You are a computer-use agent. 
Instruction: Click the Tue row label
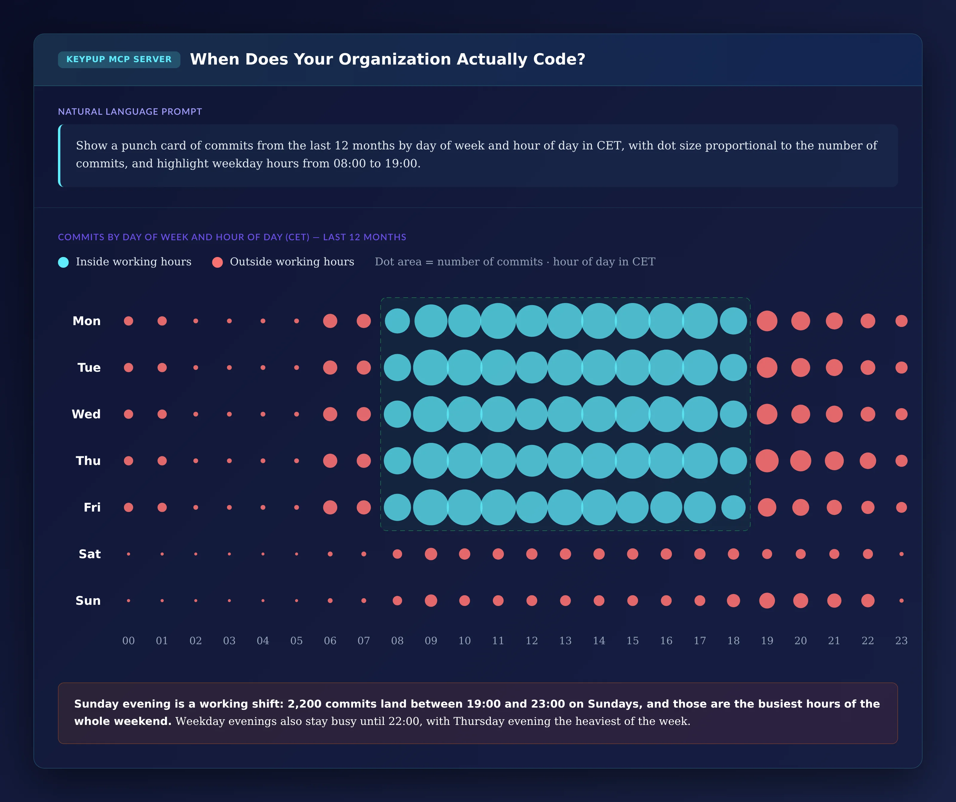click(89, 368)
